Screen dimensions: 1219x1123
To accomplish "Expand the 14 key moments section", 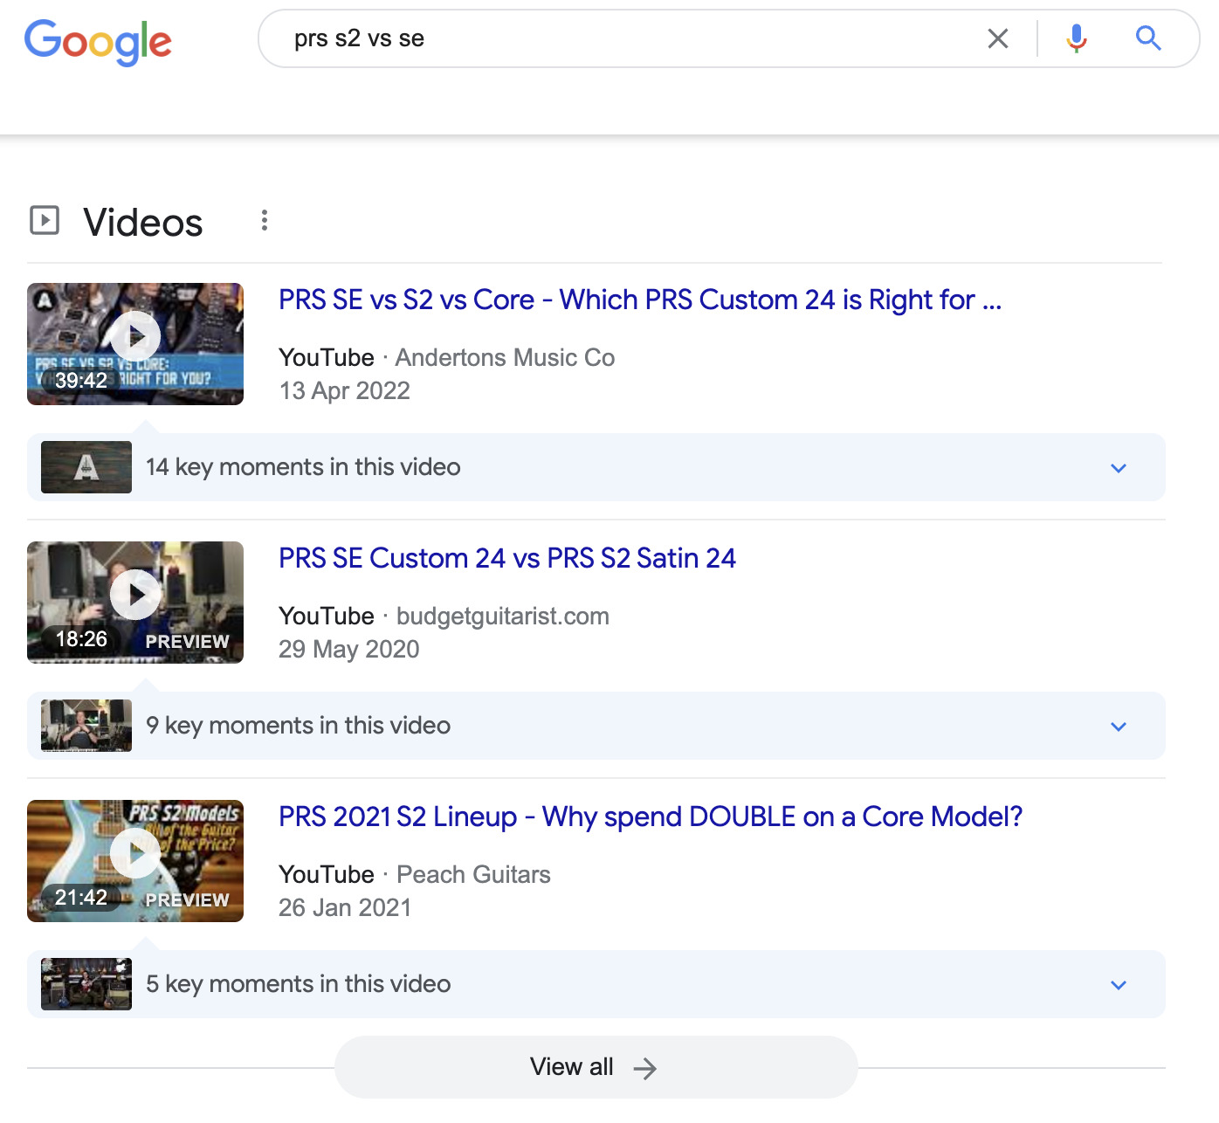I will pos(1118,467).
